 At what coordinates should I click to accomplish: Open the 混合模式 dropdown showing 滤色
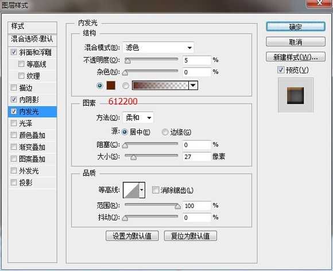pyautogui.click(x=158, y=48)
